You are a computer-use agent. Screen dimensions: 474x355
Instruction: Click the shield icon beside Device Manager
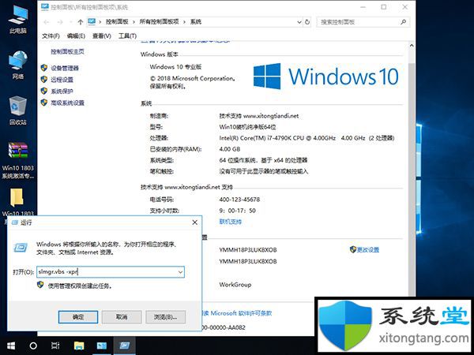coord(44,68)
